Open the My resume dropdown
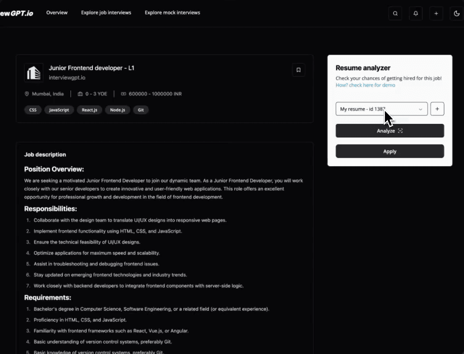464x354 pixels. (x=381, y=109)
